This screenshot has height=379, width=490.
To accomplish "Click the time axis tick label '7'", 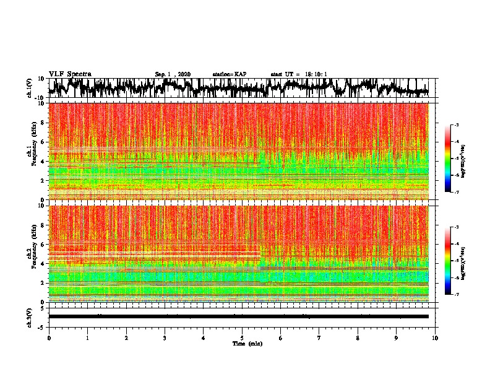I will [x=319, y=338].
